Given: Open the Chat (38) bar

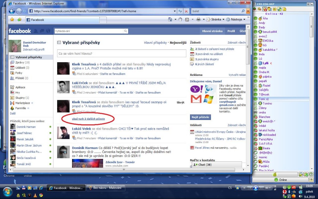Looking at the screenshot, I should pyautogui.click(x=216, y=165).
